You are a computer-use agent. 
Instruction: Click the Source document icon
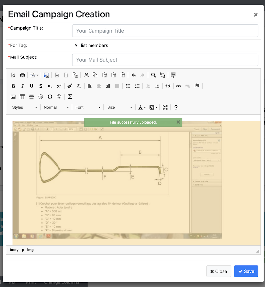click(x=57, y=75)
